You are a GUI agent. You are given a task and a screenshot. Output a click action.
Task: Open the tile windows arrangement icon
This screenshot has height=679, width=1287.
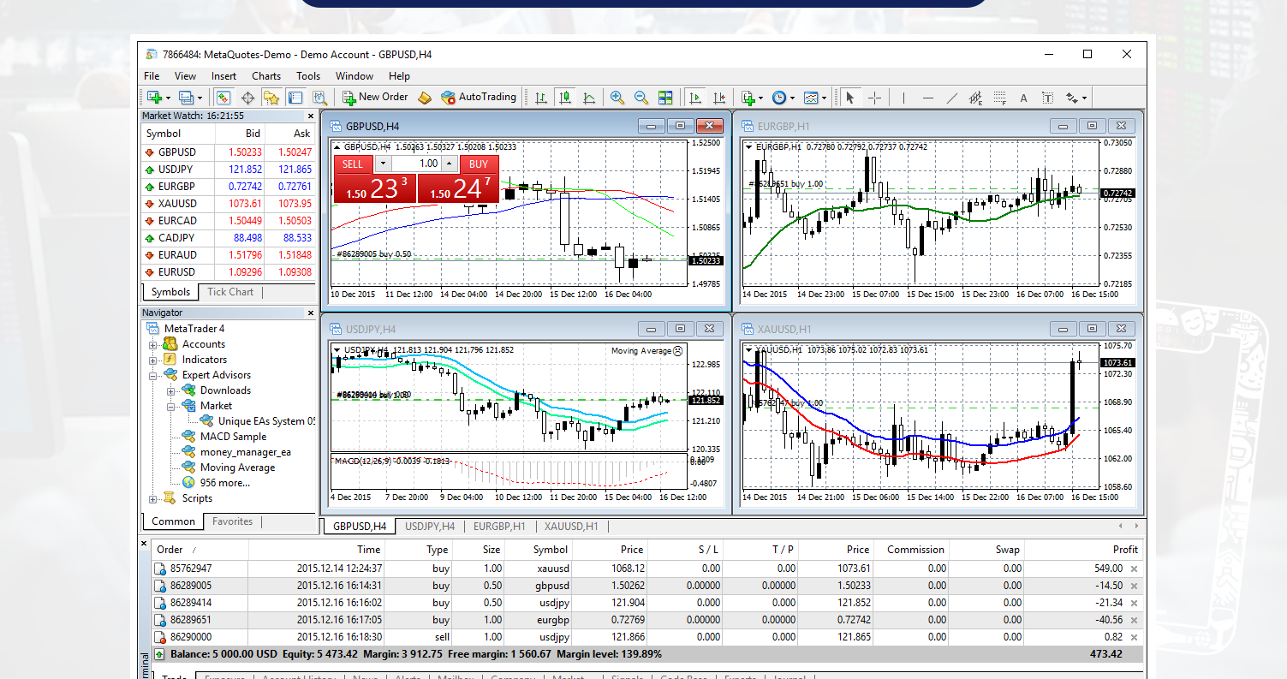coord(665,97)
